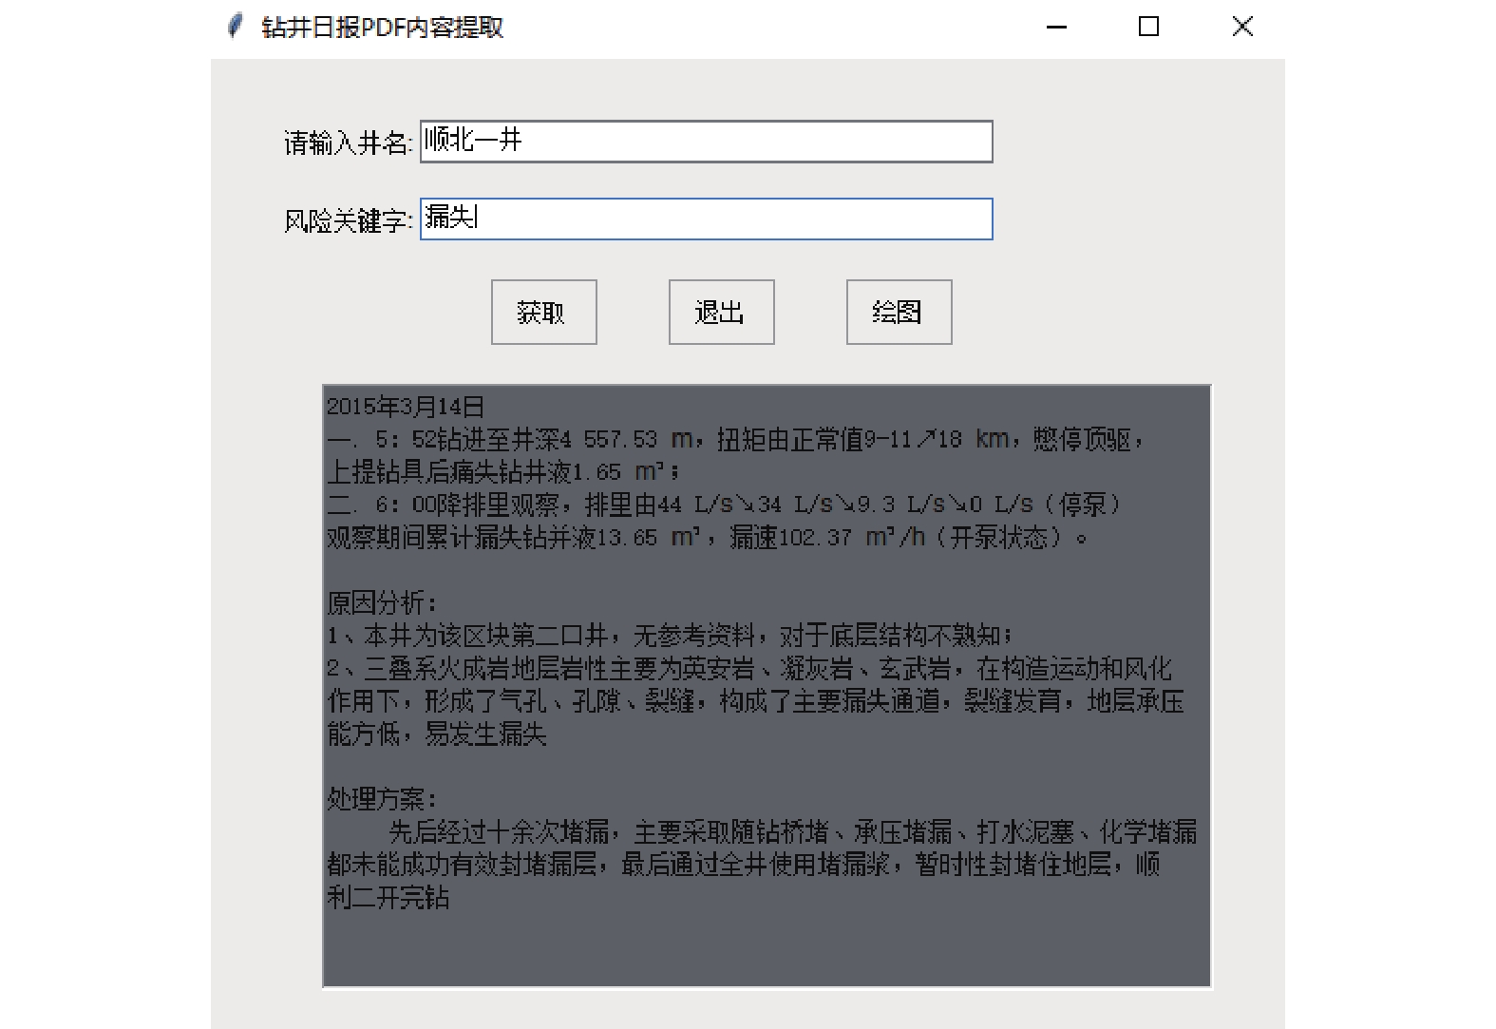Maximize the 钻井日报PDF内容提取 window
1496x1029 pixels.
pos(1148,27)
